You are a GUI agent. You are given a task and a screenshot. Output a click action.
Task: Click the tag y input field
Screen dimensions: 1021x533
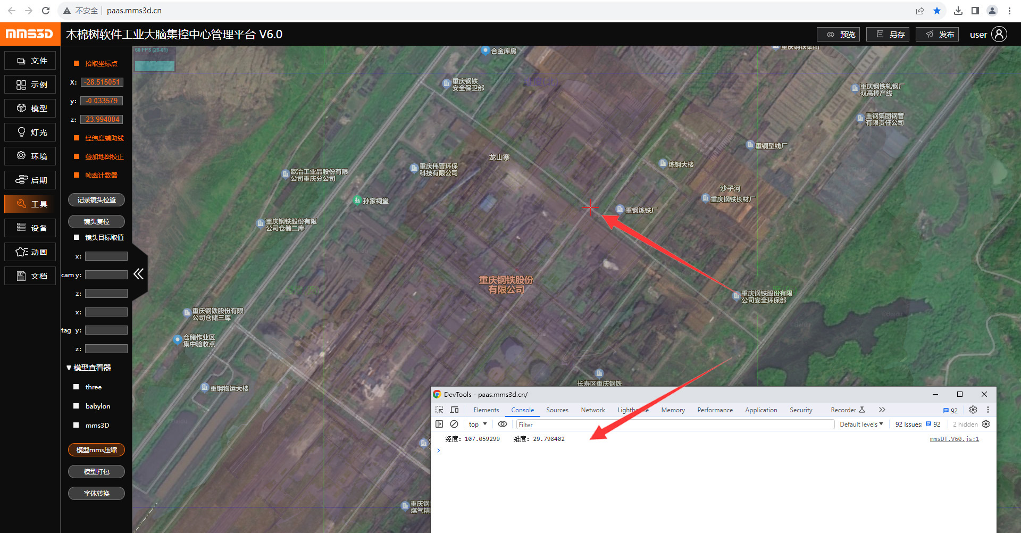coord(106,330)
